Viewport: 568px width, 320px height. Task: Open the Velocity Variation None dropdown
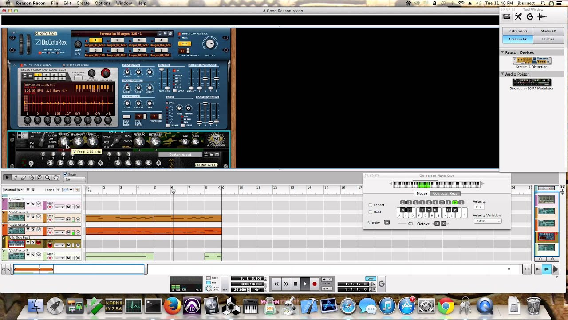click(x=487, y=221)
